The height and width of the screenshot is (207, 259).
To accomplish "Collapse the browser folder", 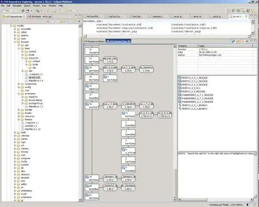I will pyautogui.click(x=15, y=42).
